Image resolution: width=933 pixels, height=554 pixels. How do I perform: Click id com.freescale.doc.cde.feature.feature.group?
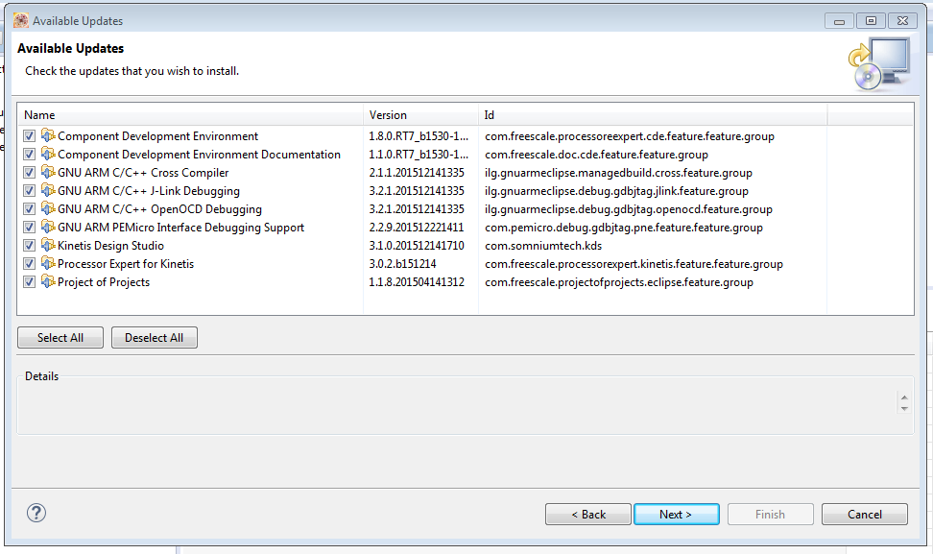point(596,155)
